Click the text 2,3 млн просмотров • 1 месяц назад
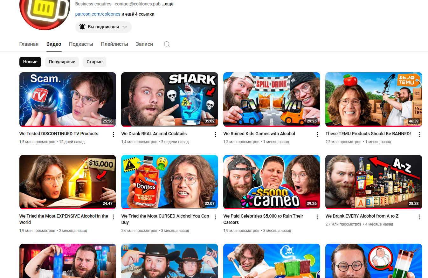 pyautogui.click(x=358, y=142)
